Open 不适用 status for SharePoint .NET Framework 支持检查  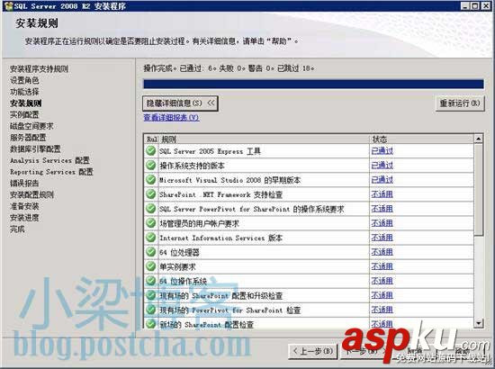pos(382,194)
